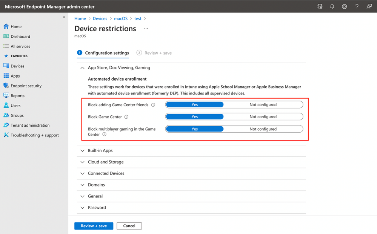Screen dimensions: 377x234
Task: Open portal settings gear icon
Action: click(x=345, y=6)
